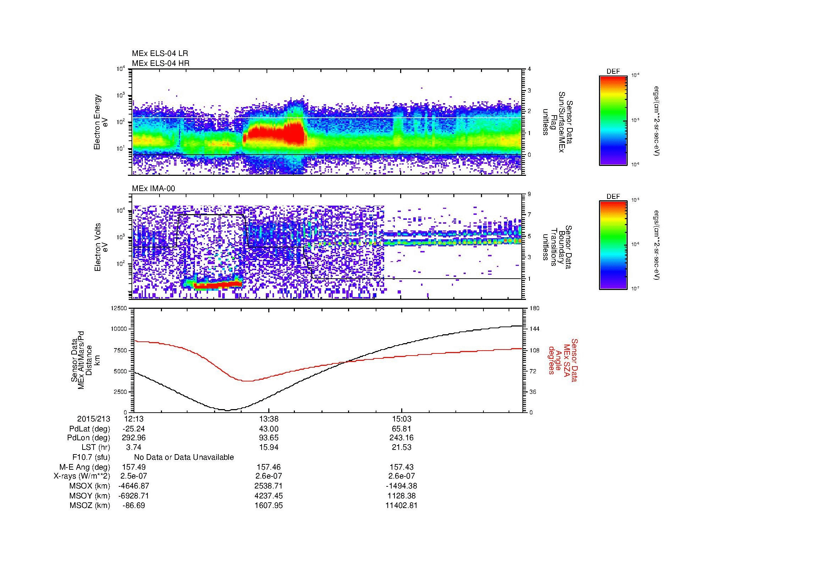The height and width of the screenshot is (586, 829).
Task: Click the date label '2015/213'
Action: pos(94,419)
